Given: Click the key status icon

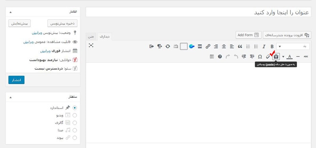Looking at the screenshot, I should click(75, 33).
